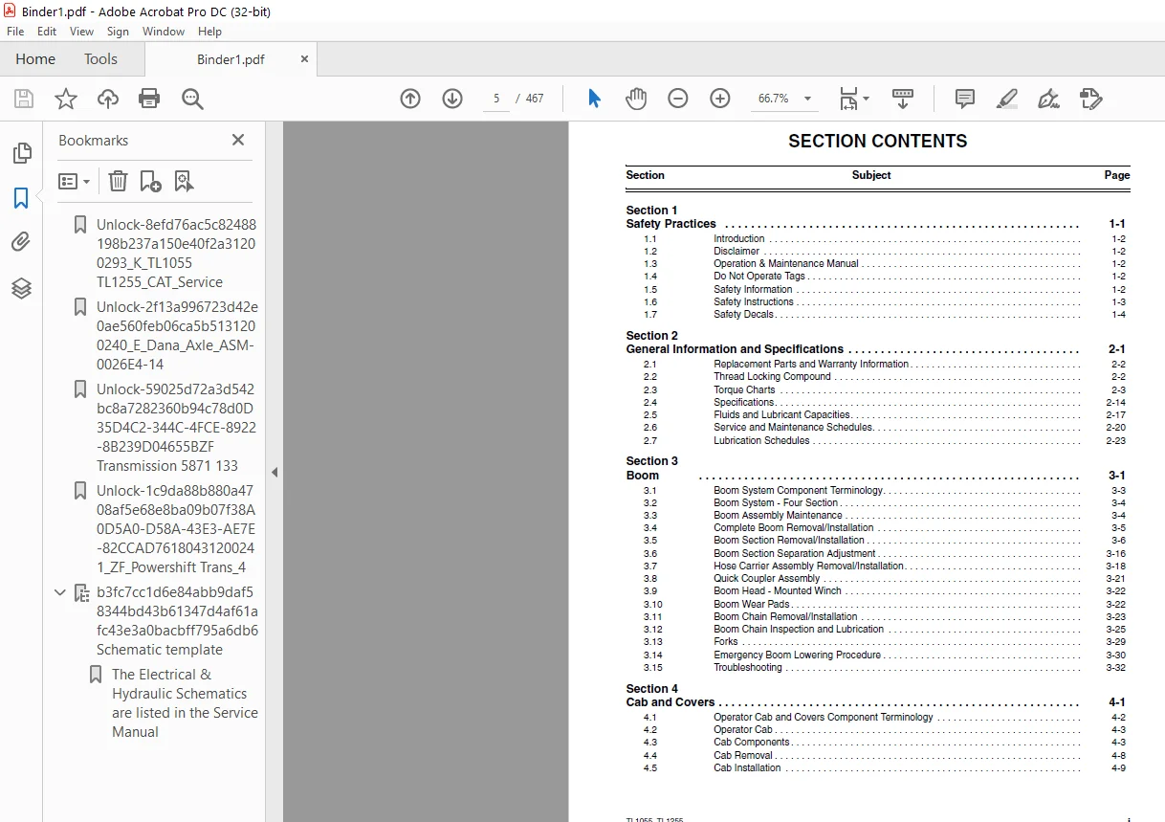Zoom out with minus button

(678, 99)
